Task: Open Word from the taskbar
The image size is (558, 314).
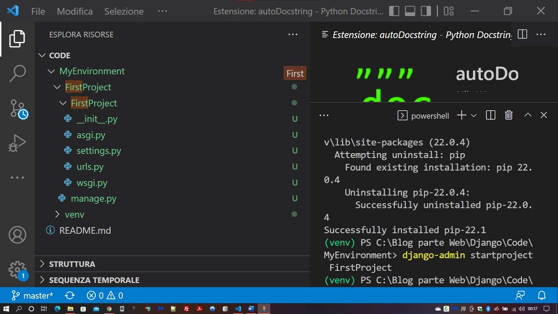Action: pos(251,308)
